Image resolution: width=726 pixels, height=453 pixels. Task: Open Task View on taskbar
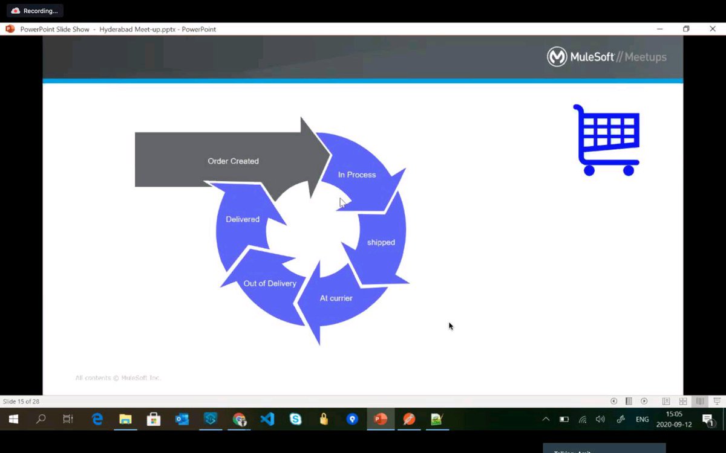pos(68,419)
